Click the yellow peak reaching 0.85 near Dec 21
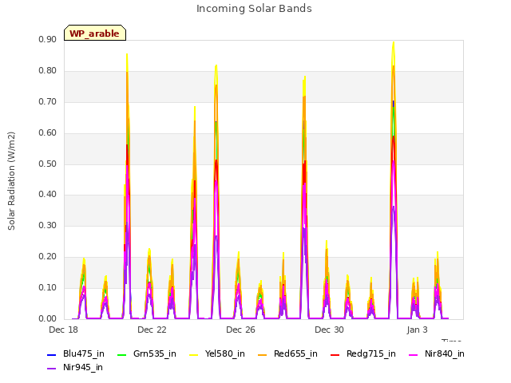Image resolution: width=511 pixels, height=383 pixels. click(127, 55)
